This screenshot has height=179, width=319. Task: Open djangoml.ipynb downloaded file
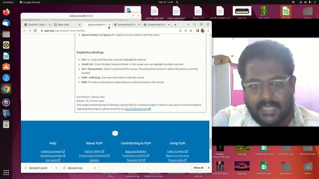(x=38, y=168)
